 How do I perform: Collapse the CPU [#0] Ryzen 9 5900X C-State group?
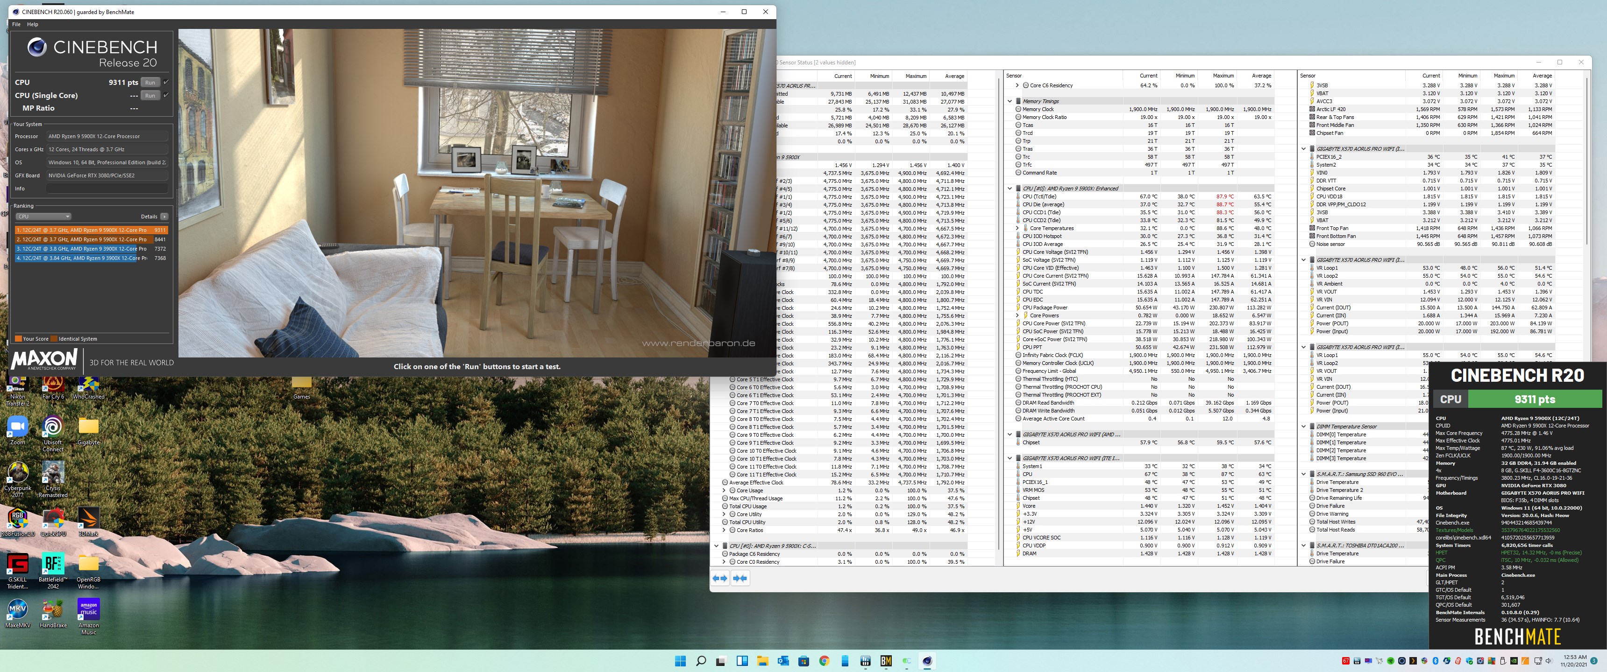click(x=717, y=546)
